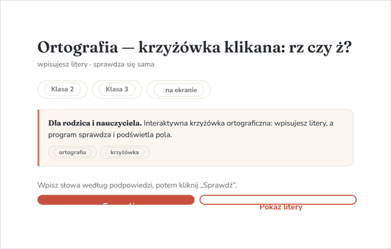Click bold Dla rodzica i nauczyciela text
This screenshot has width=391, height=249.
[x=95, y=123]
